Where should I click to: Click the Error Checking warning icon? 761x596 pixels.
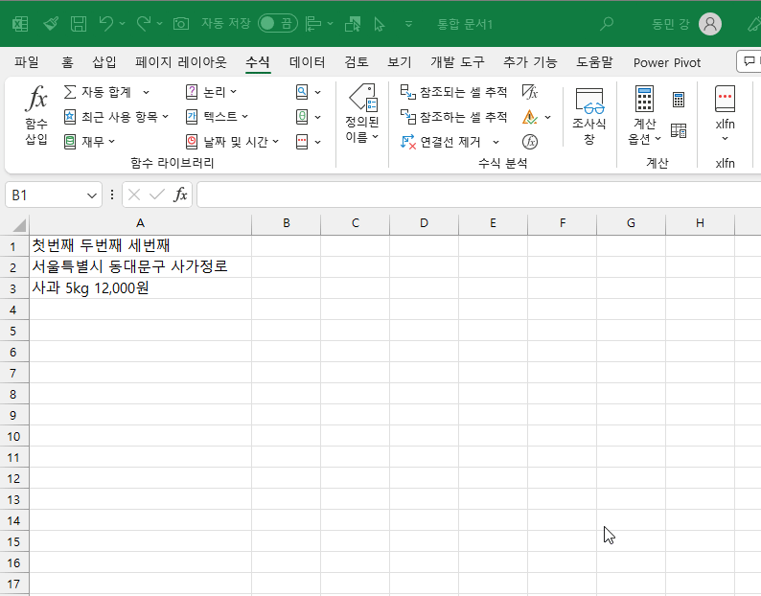[529, 117]
